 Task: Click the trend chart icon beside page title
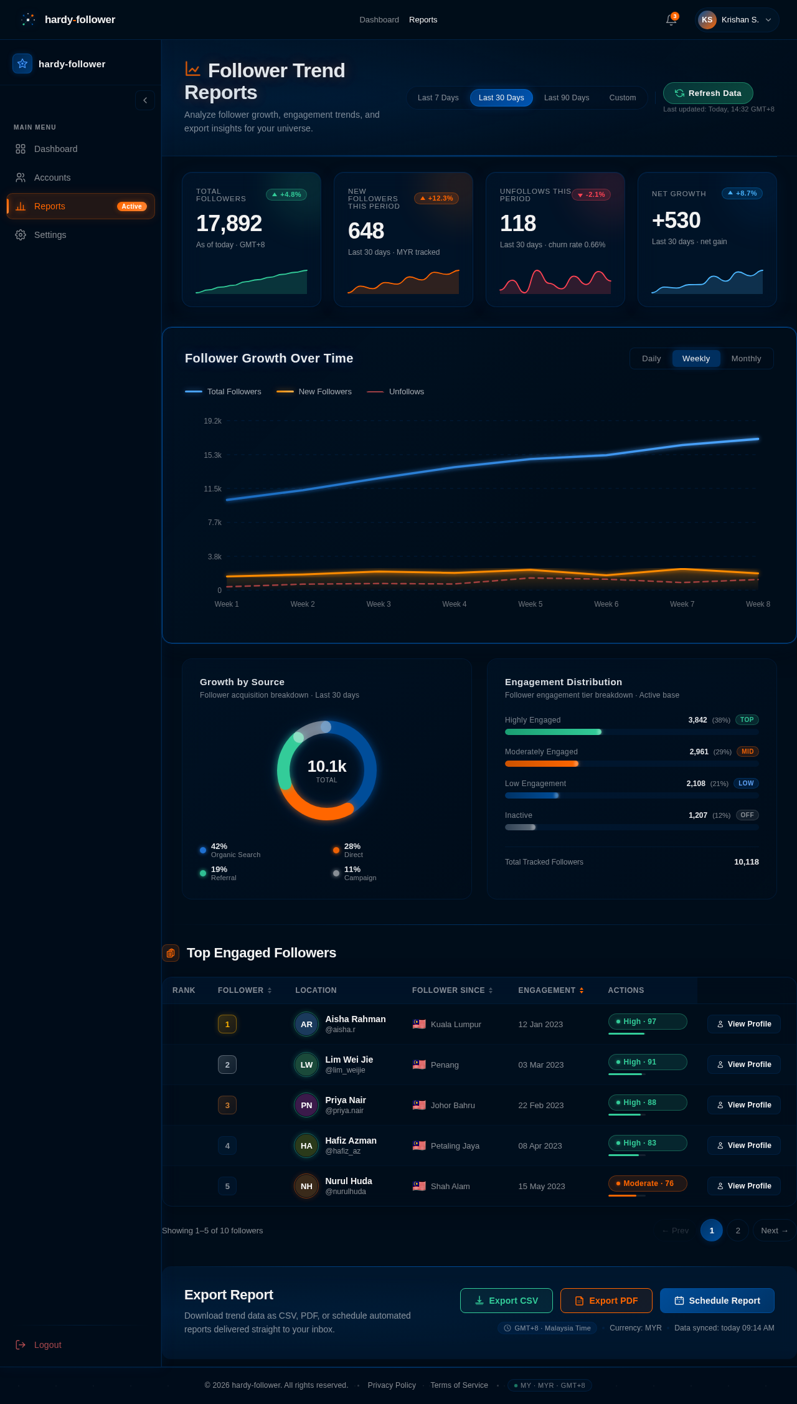click(x=192, y=69)
